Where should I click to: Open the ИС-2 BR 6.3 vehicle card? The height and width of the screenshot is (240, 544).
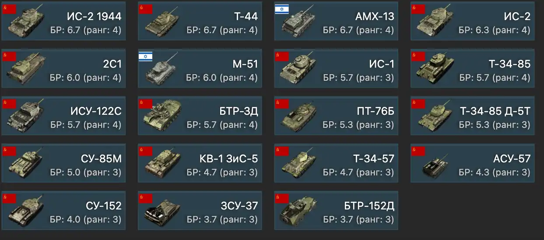(472, 21)
